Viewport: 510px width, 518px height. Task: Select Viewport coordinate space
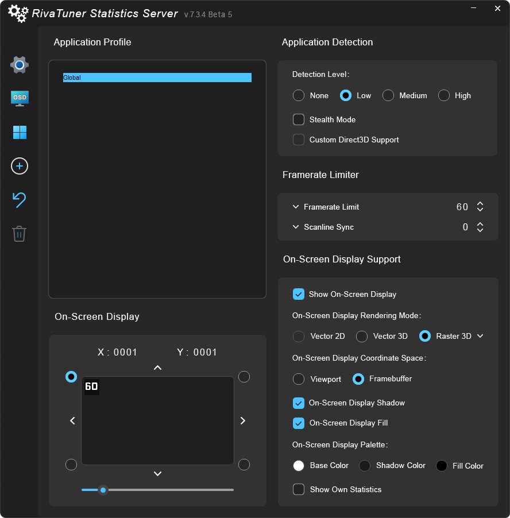point(298,379)
